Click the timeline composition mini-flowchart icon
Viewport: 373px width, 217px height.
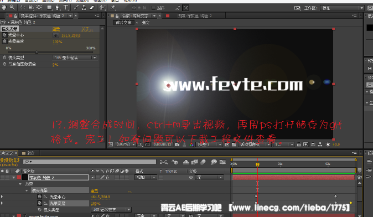(164, 162)
